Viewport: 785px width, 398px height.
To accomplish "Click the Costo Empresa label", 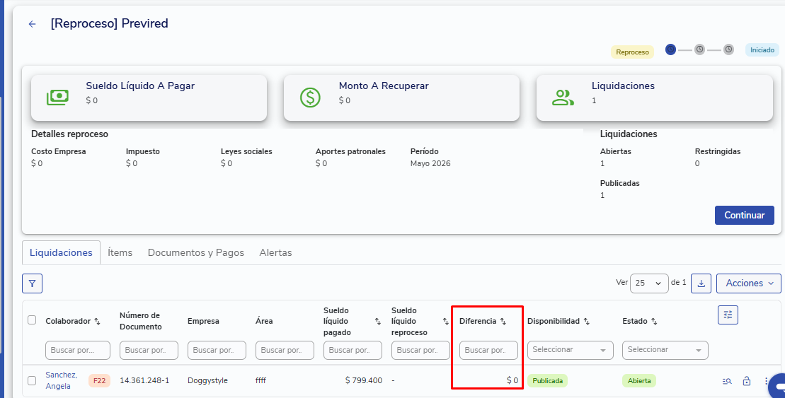I will coord(59,151).
